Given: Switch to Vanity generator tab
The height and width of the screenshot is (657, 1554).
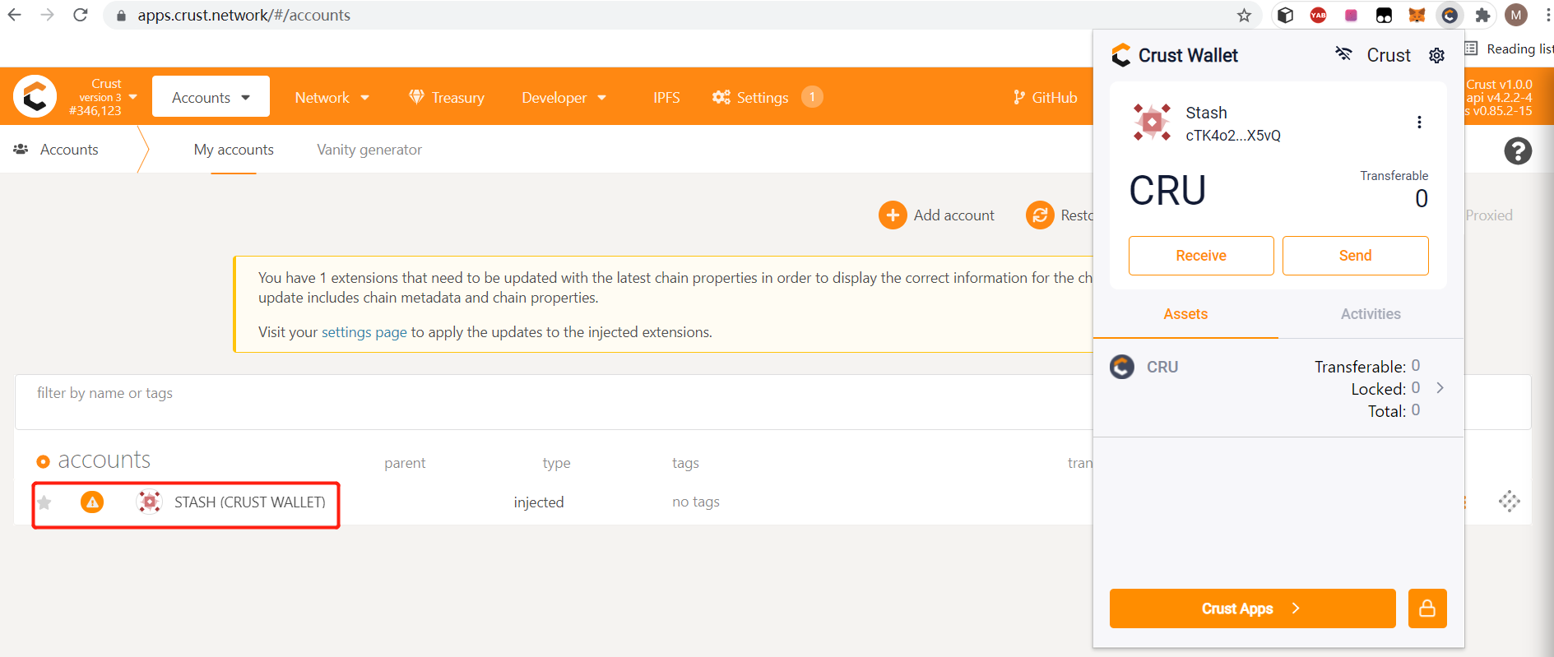Looking at the screenshot, I should 369,150.
